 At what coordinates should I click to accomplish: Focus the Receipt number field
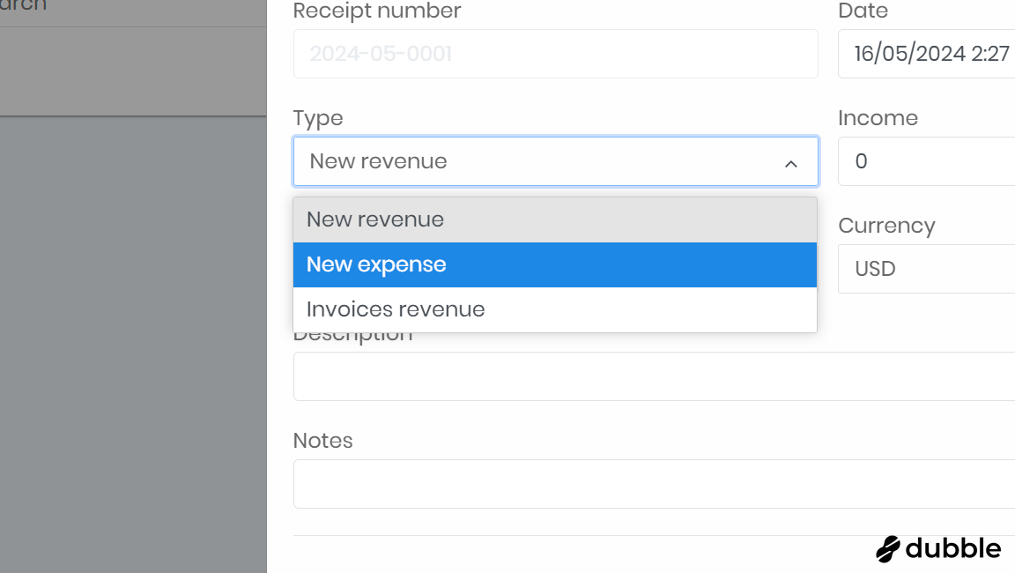(555, 54)
